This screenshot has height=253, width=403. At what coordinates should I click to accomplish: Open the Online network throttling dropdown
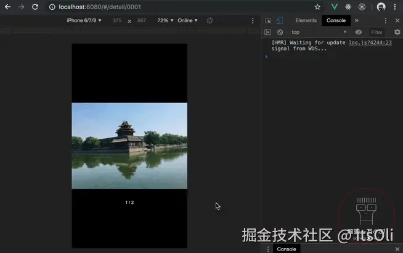point(187,20)
